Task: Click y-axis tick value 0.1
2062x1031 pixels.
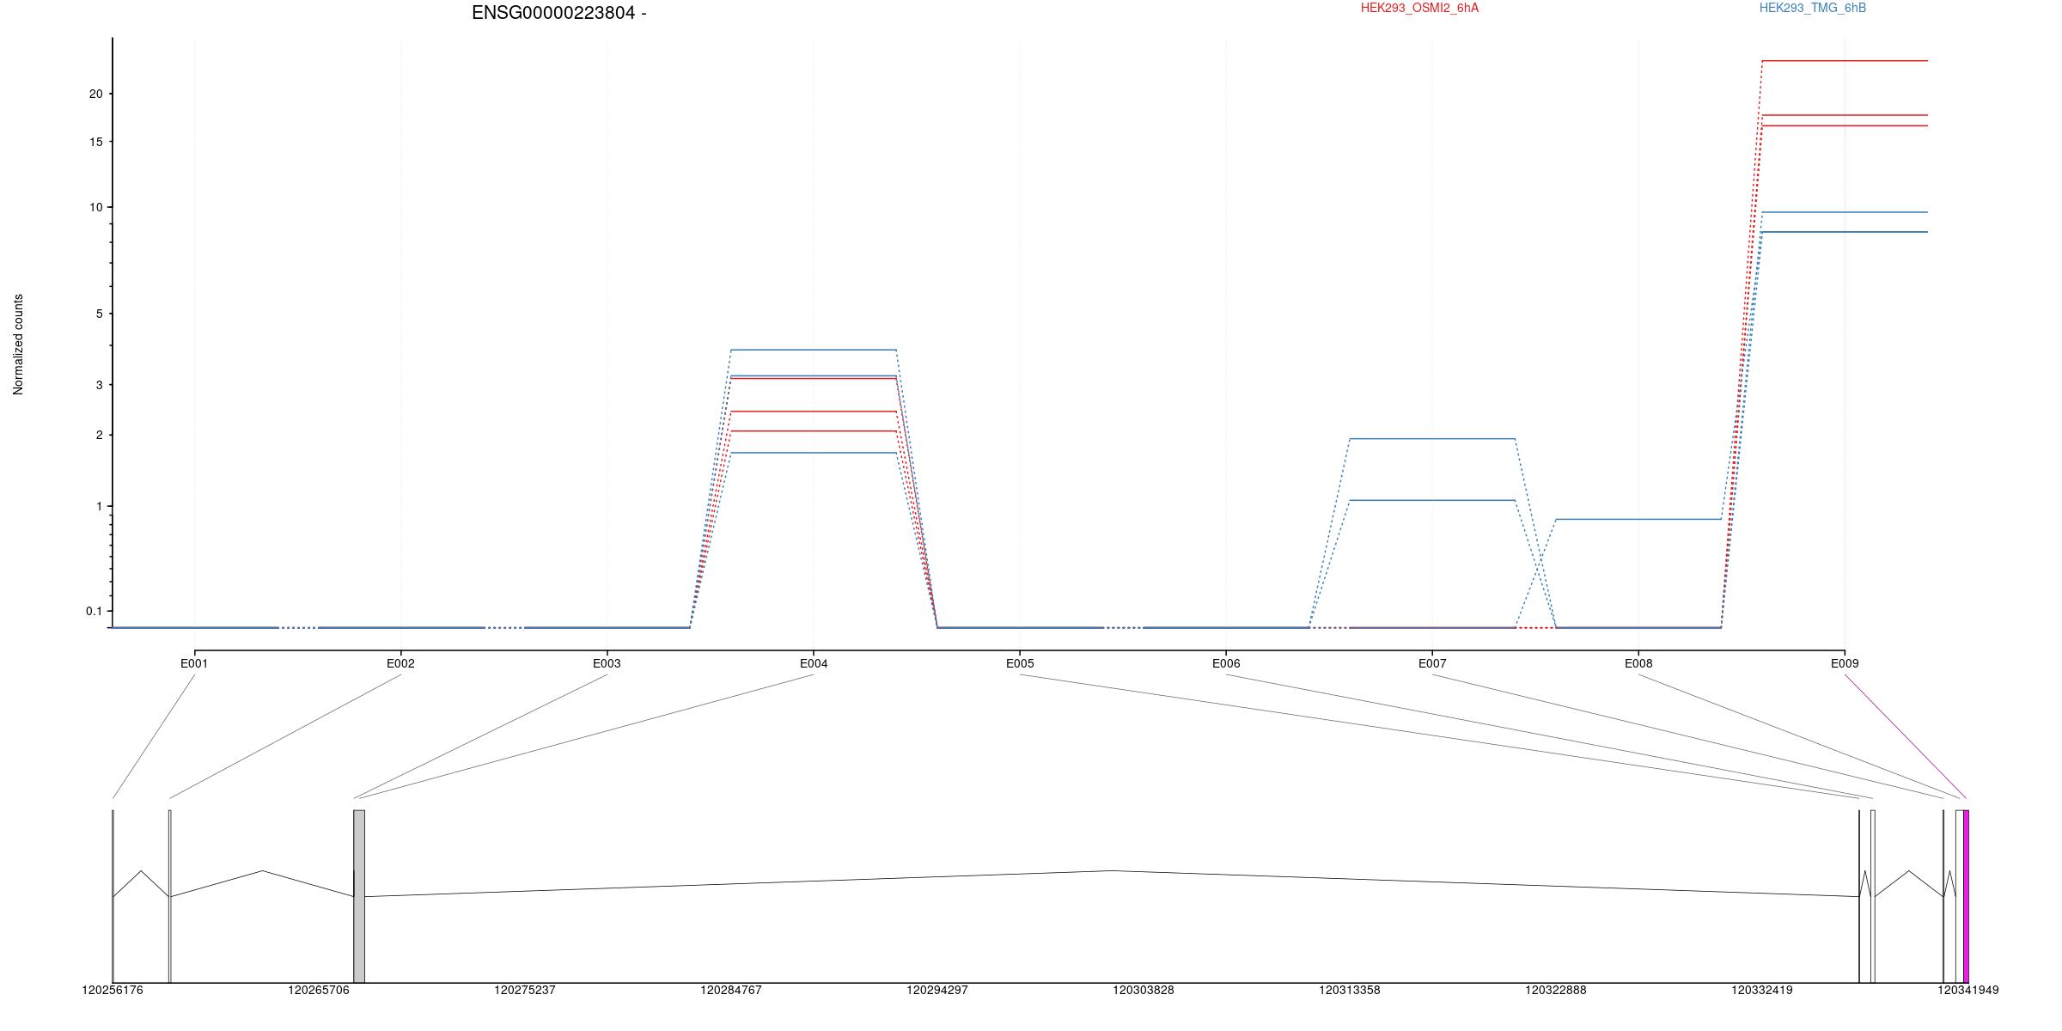Action: (x=94, y=611)
